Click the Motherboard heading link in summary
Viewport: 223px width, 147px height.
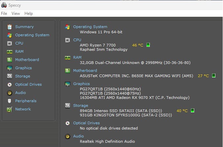coord(85,71)
